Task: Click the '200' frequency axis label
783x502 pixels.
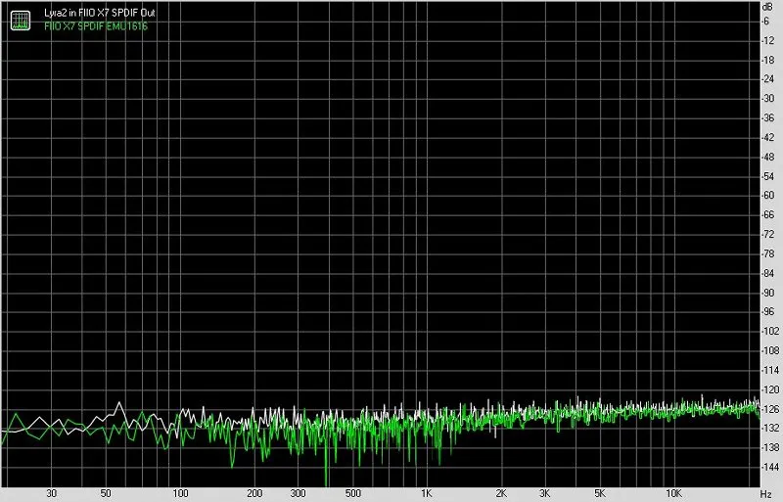Action: [254, 493]
